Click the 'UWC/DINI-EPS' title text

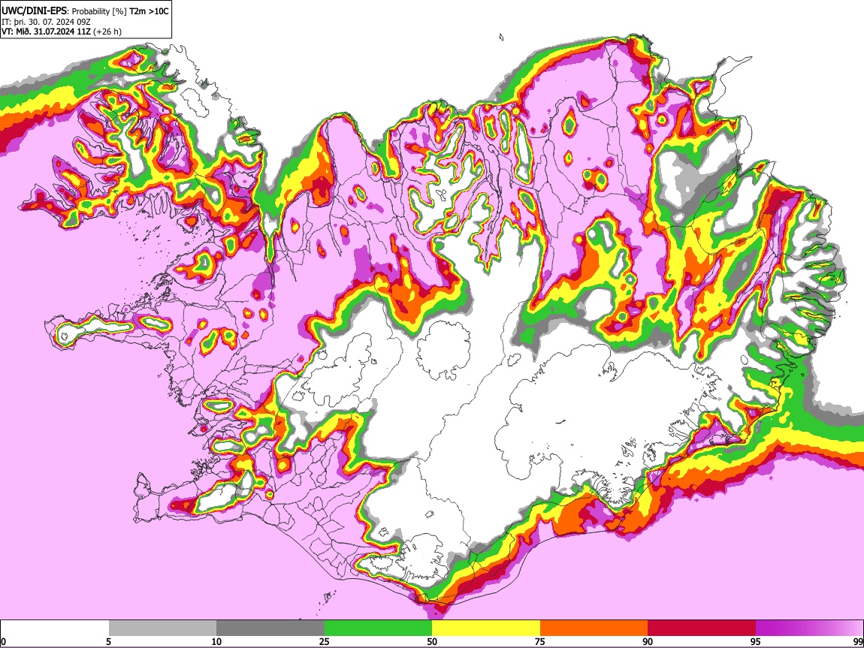34,11
